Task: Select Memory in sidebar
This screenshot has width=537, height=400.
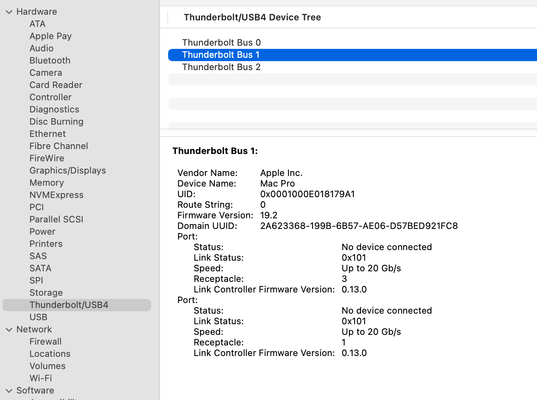Action: click(x=47, y=183)
